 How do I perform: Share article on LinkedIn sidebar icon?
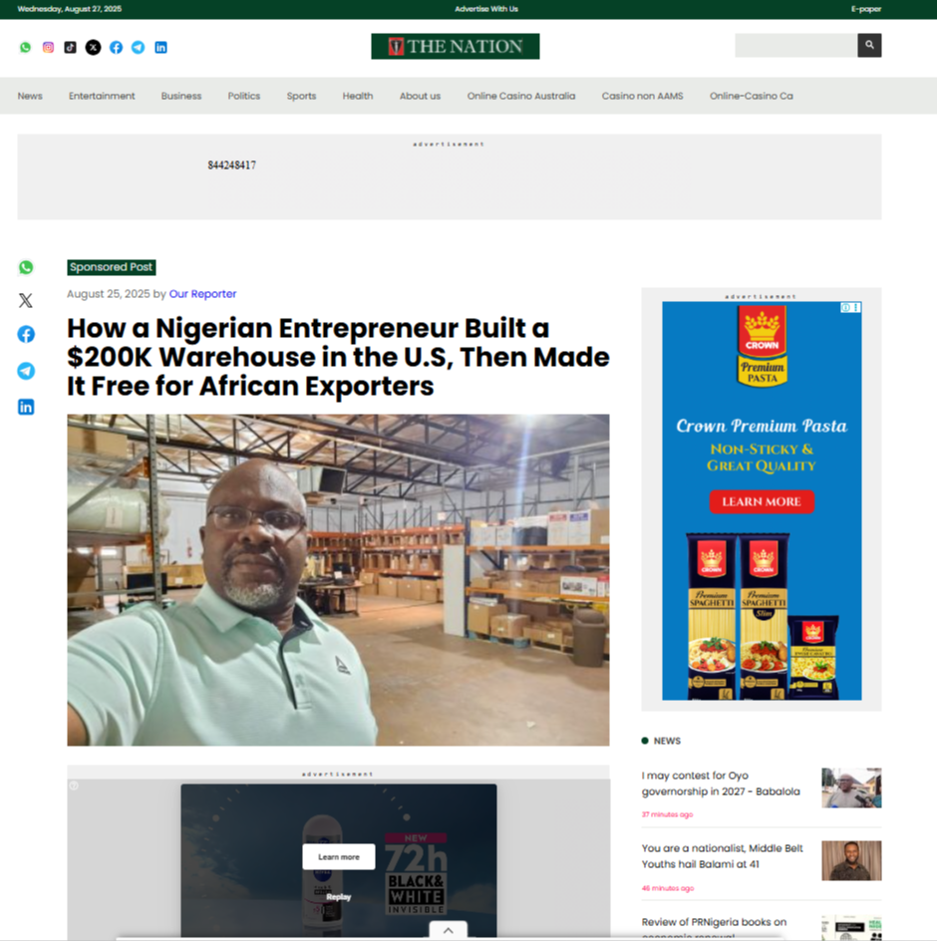[x=26, y=408]
